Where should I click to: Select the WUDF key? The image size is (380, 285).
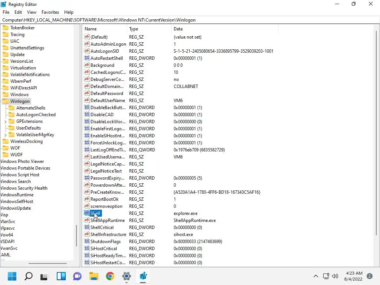16,155
